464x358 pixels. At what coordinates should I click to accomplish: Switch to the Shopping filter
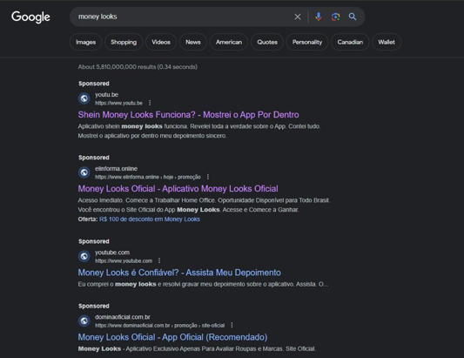[124, 42]
